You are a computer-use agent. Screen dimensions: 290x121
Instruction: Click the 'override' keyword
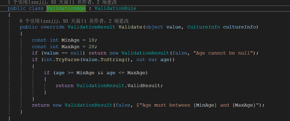point(52,27)
